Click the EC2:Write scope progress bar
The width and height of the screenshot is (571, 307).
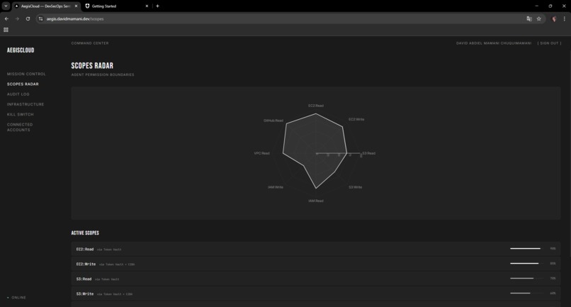(x=526, y=263)
